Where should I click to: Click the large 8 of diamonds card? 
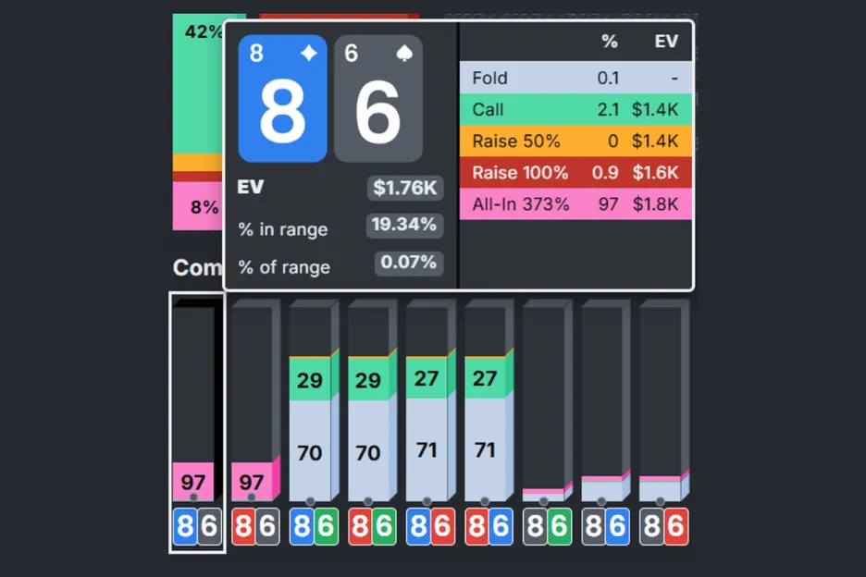282,99
